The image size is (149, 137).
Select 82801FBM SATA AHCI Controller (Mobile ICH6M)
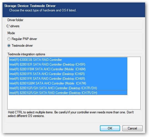tap(68, 69)
